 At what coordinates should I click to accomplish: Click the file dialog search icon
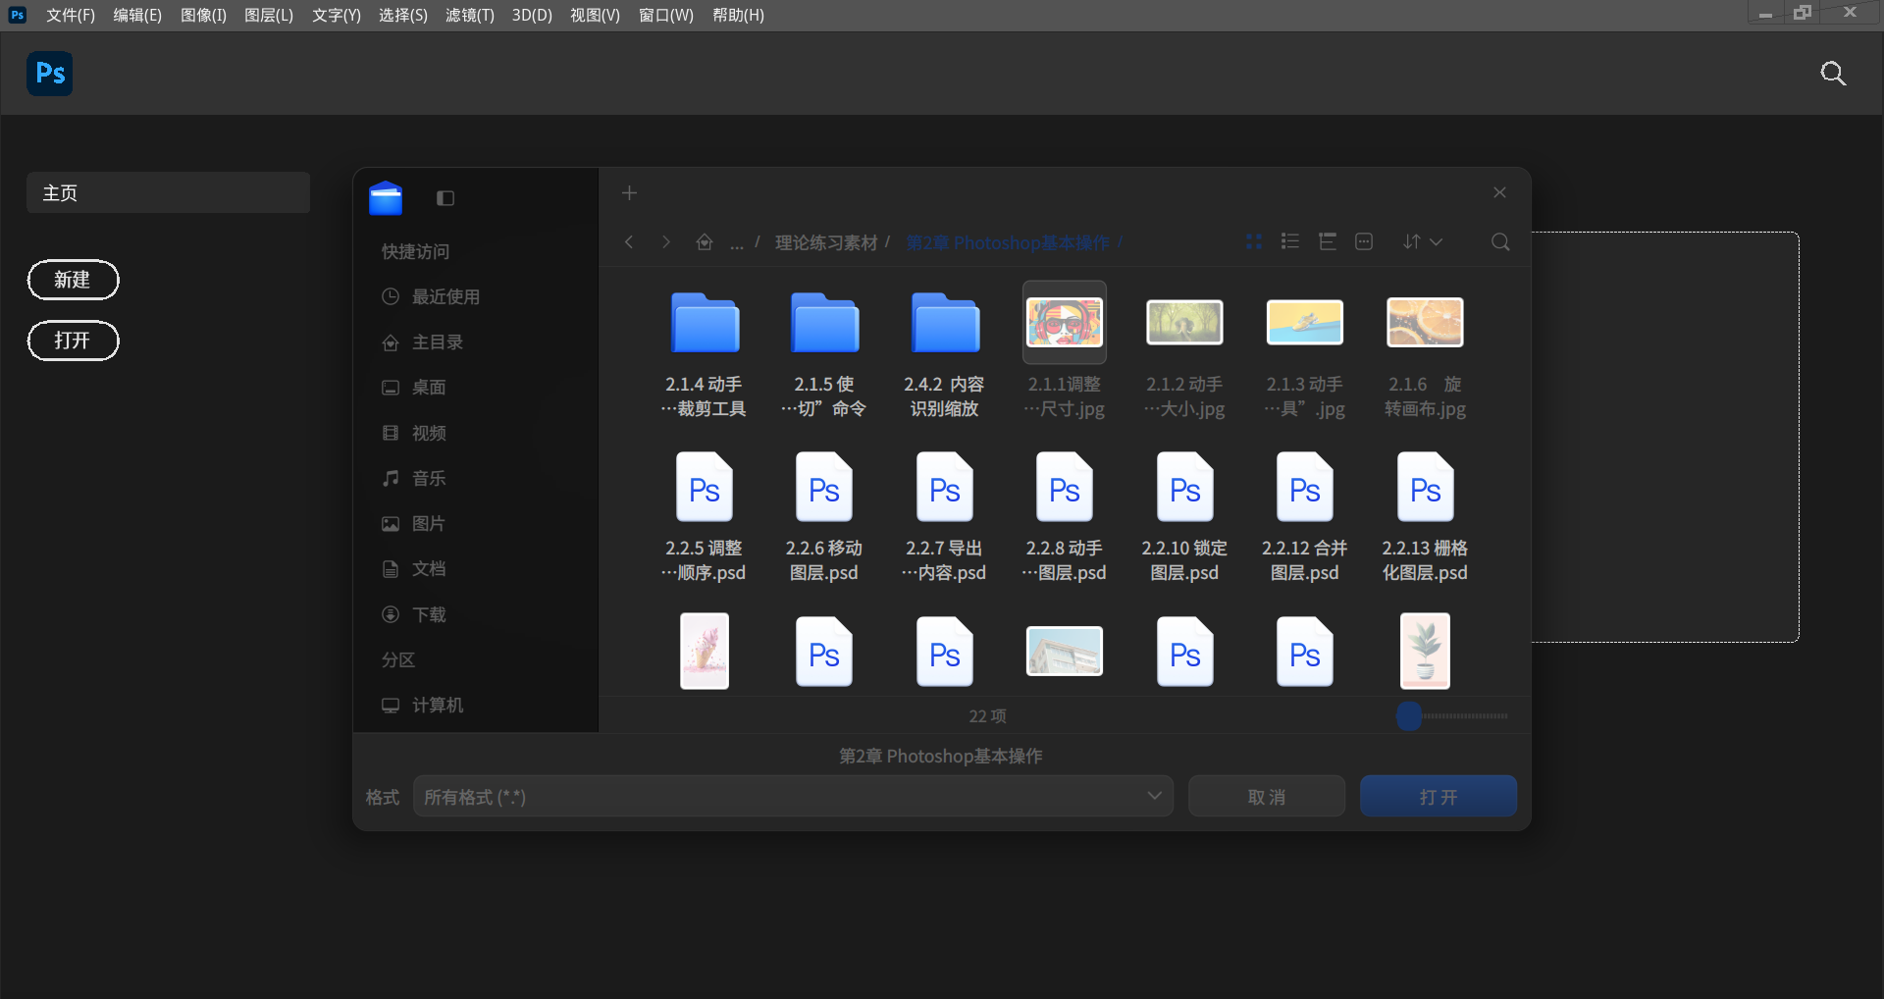coord(1500,241)
